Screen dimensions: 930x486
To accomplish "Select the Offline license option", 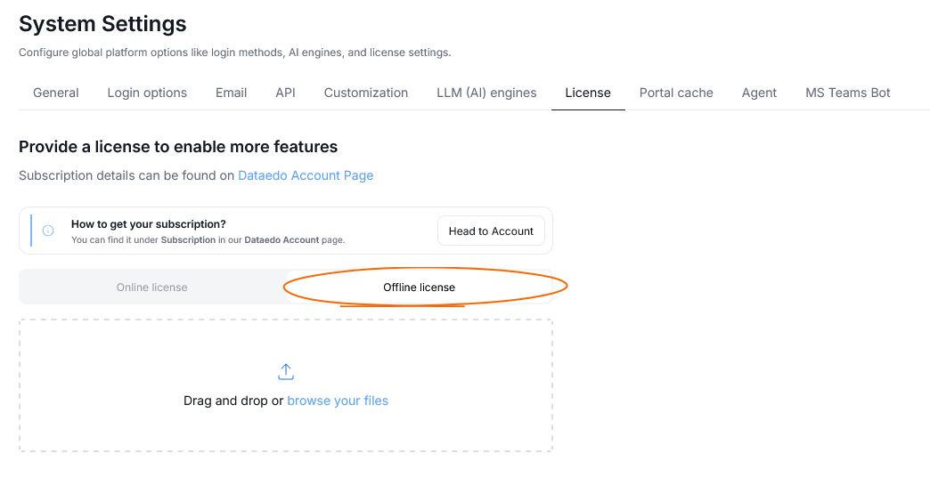I will point(419,288).
